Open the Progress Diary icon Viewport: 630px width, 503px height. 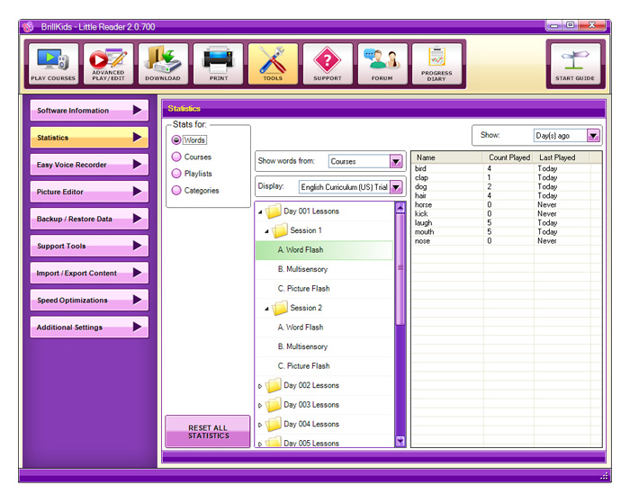[x=436, y=64]
